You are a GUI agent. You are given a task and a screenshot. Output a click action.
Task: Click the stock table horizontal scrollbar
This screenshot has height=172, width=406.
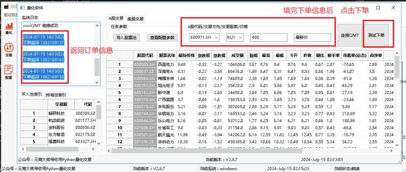point(206,151)
